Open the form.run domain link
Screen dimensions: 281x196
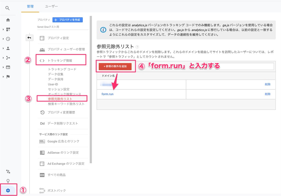click(107, 94)
